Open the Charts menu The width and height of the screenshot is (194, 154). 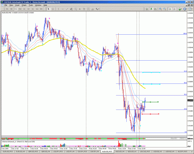coord(24,5)
